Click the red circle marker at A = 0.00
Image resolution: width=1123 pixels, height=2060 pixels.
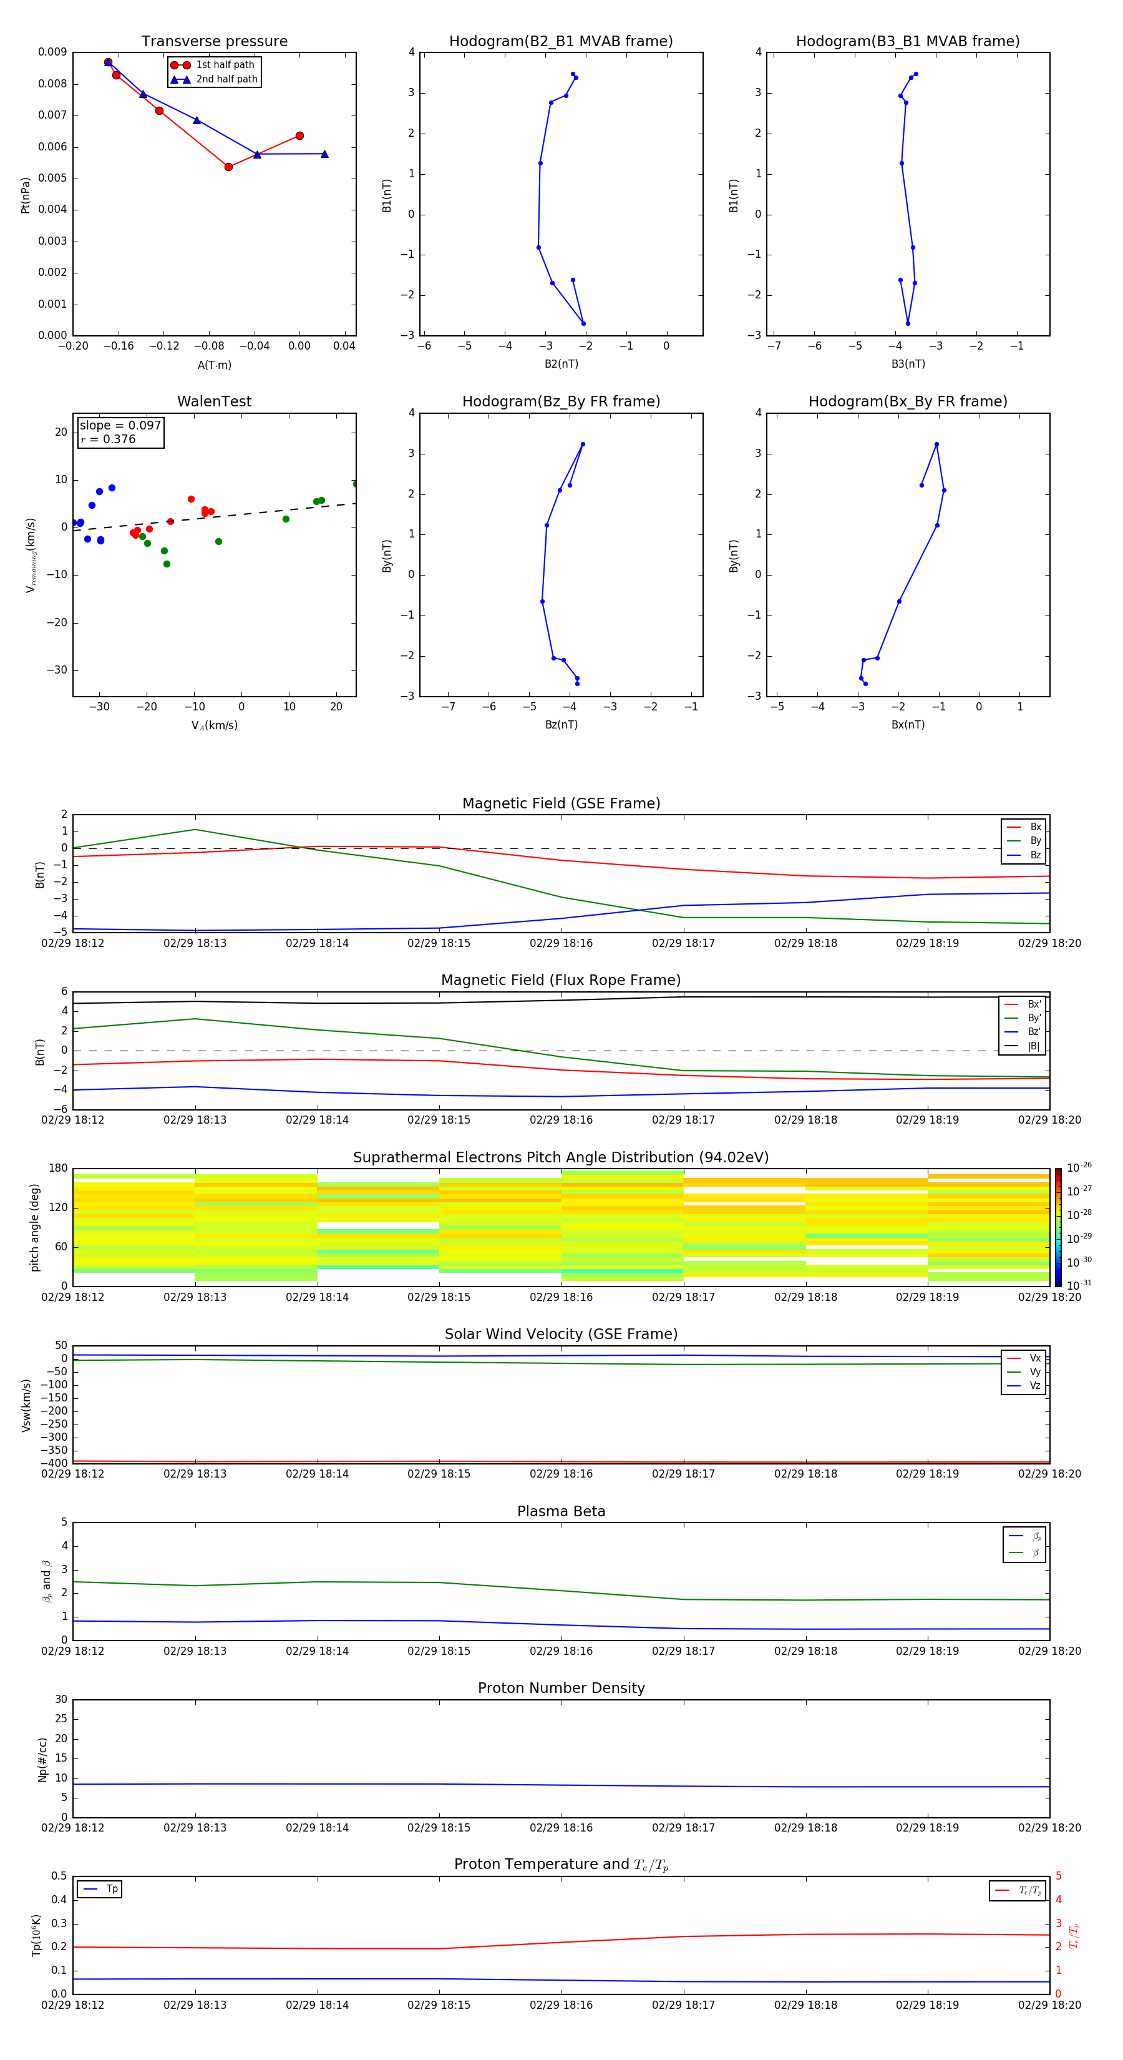coord(299,136)
